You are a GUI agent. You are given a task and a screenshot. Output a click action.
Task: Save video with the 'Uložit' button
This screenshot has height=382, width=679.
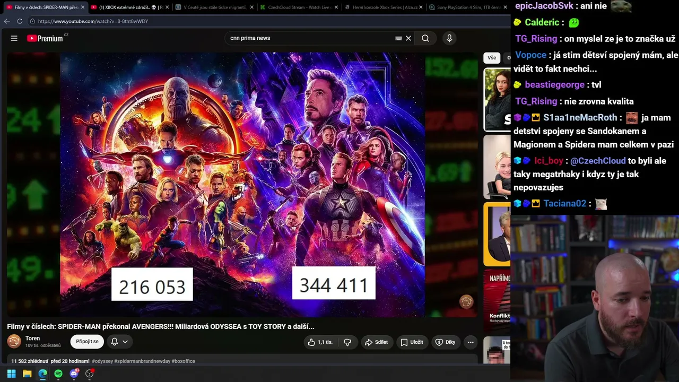click(x=412, y=342)
